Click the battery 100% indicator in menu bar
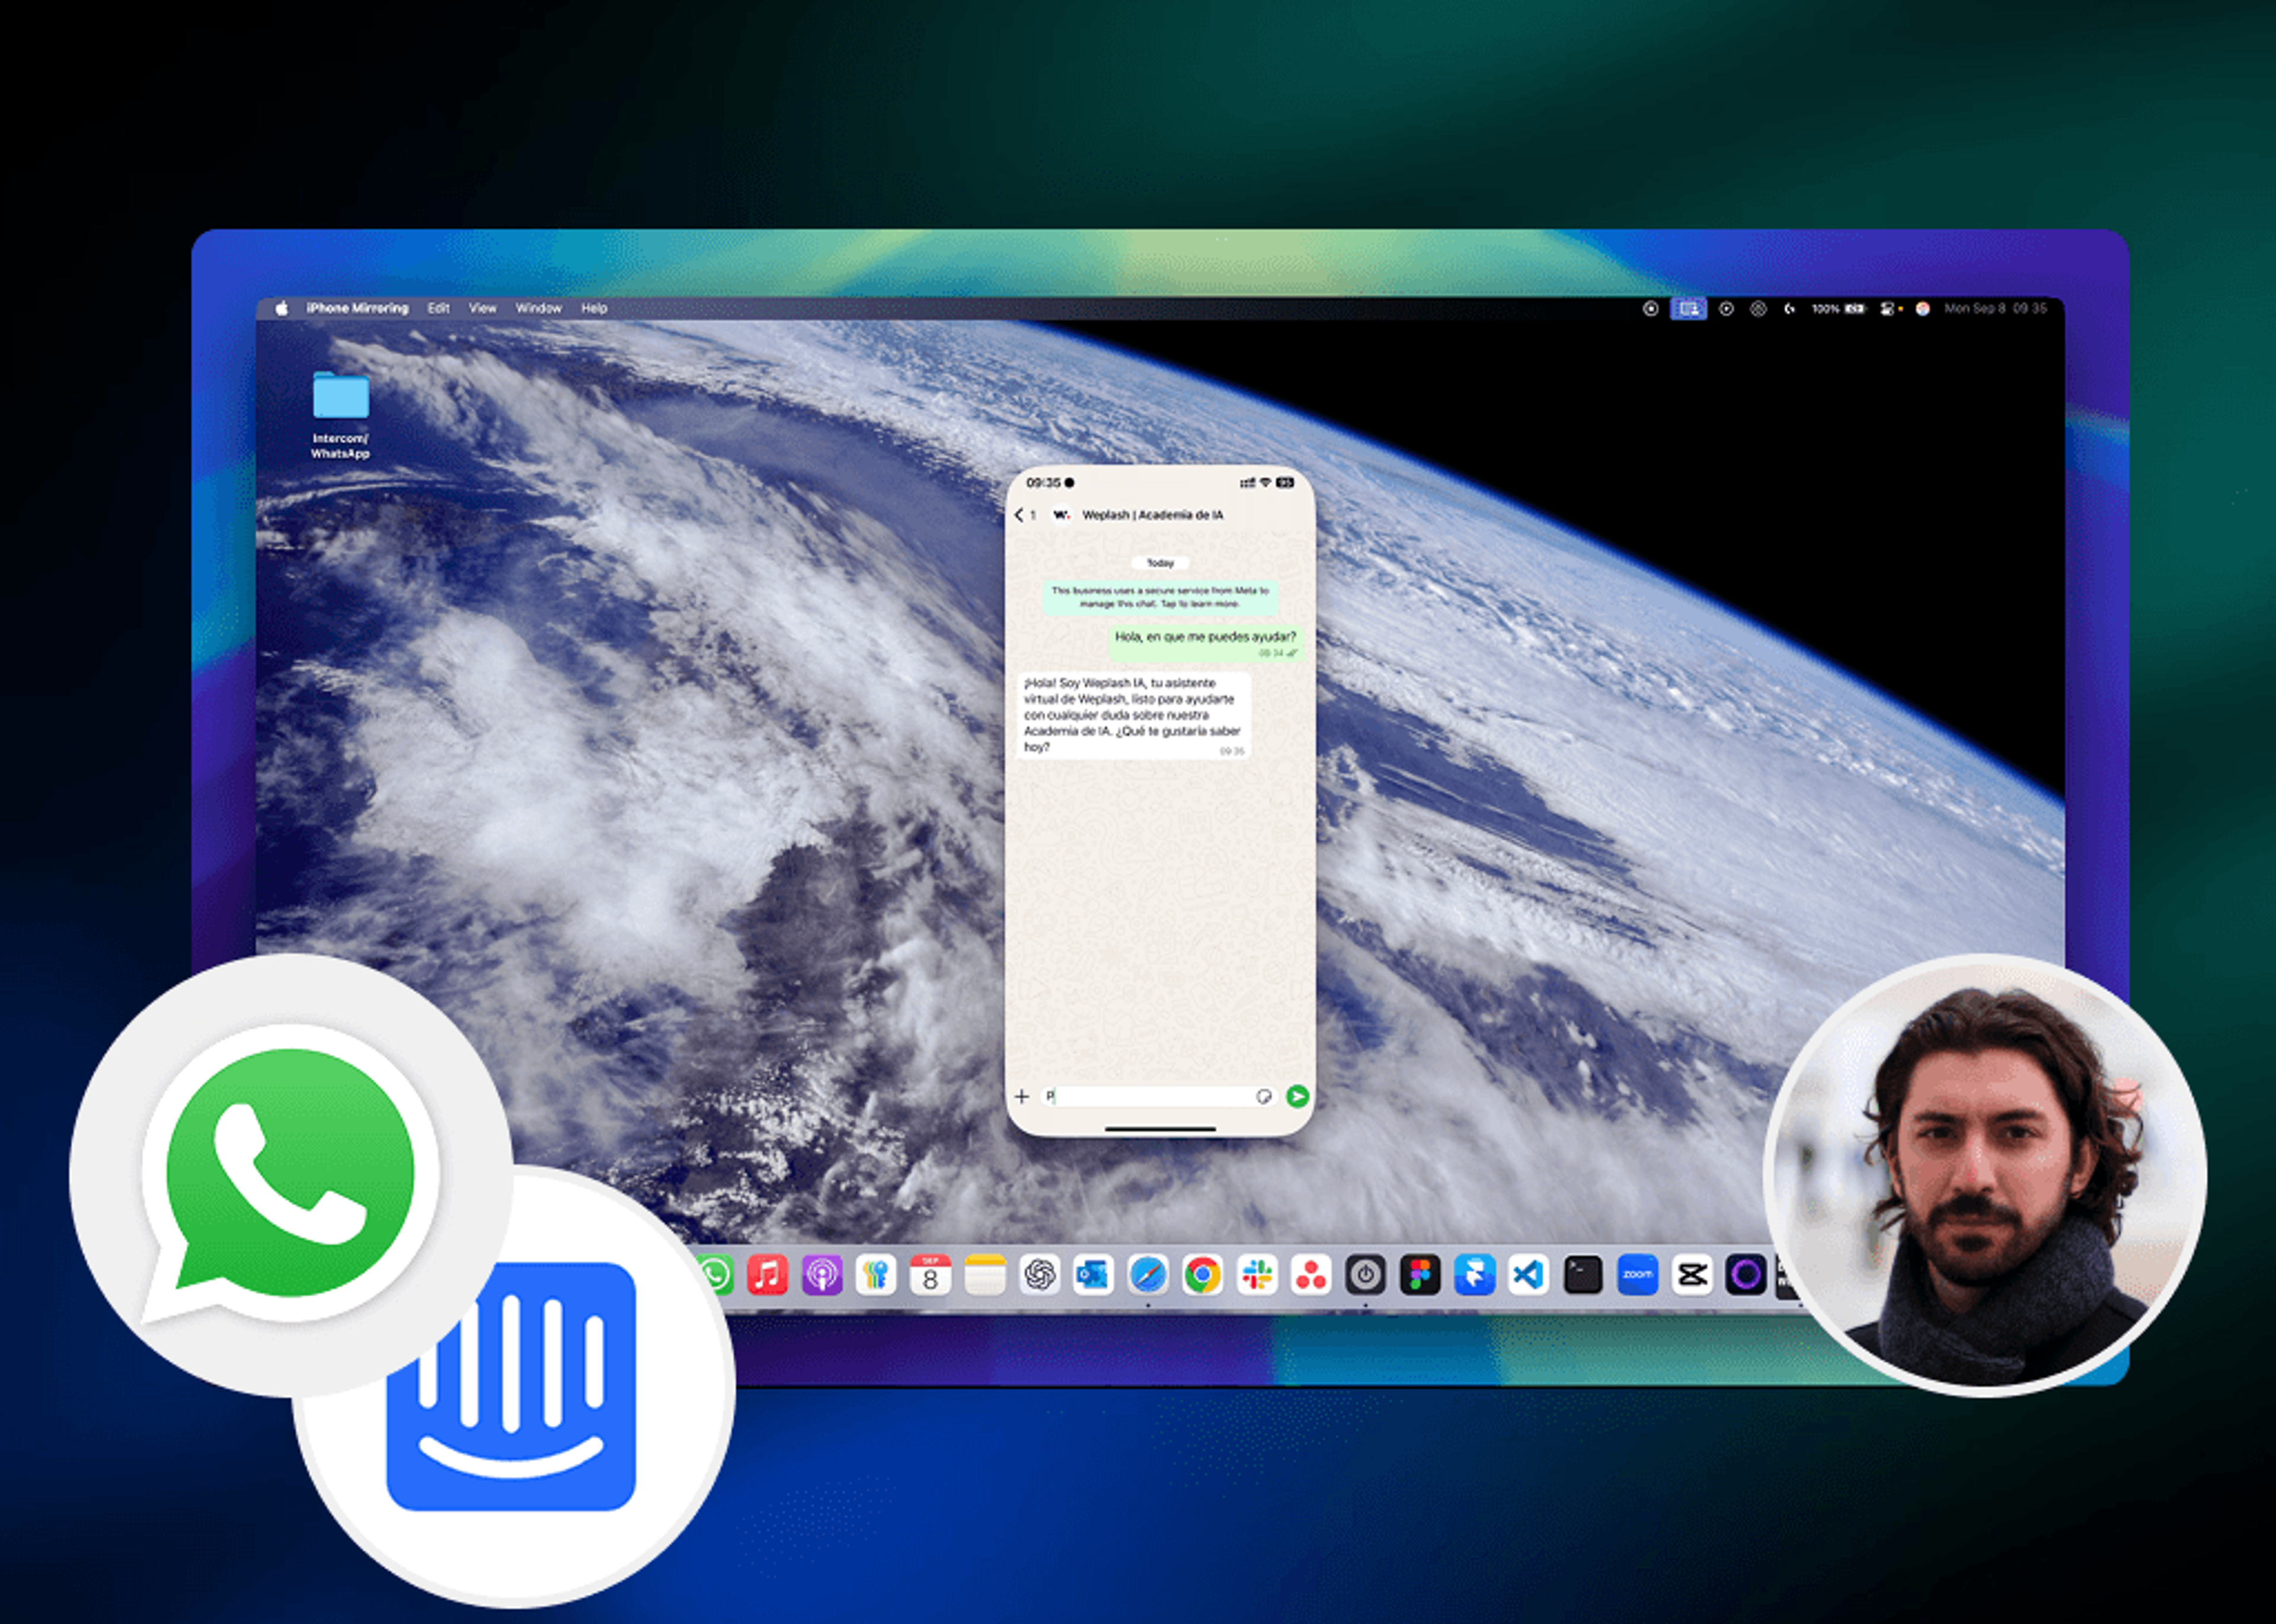Viewport: 2276px width, 1624px height. click(1839, 309)
